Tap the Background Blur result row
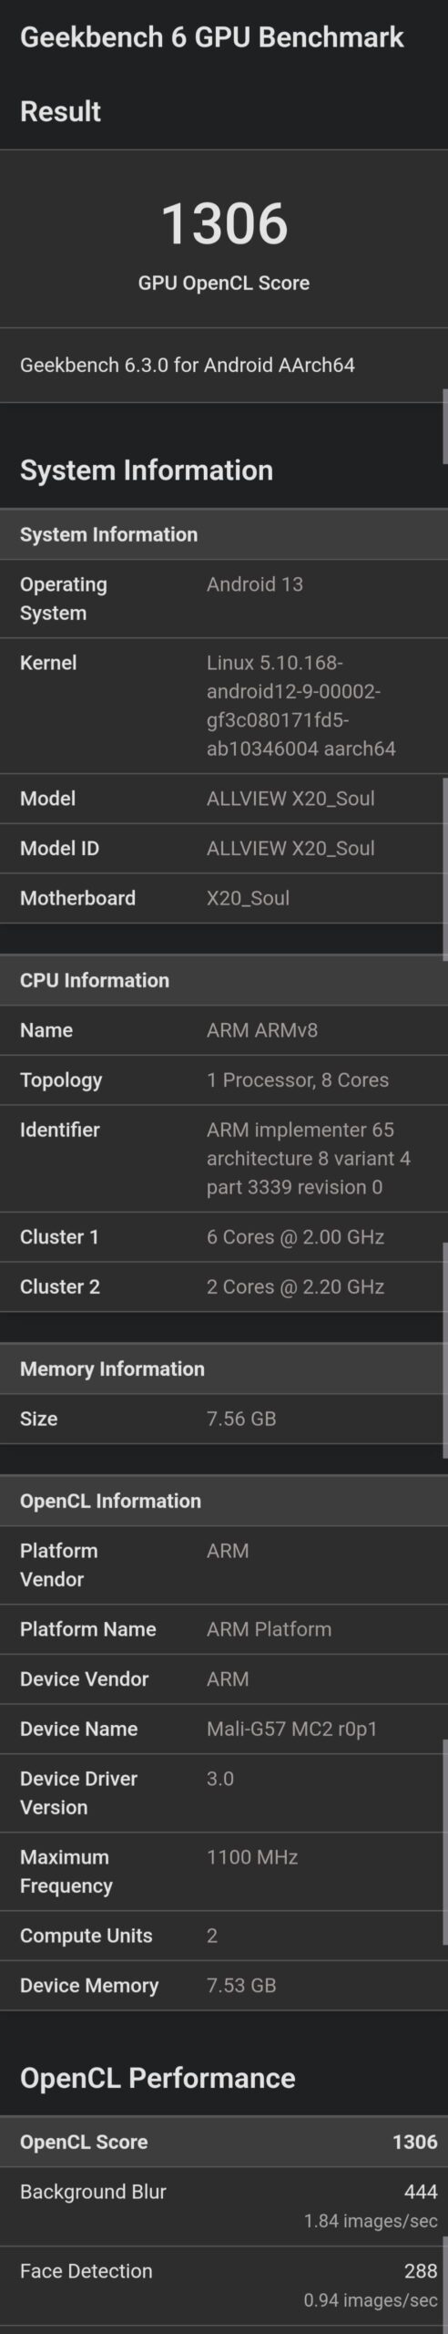This screenshot has width=448, height=2334. pyautogui.click(x=224, y=2206)
